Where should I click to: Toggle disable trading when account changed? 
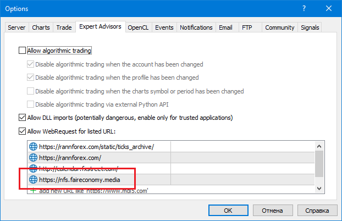[x=30, y=64]
